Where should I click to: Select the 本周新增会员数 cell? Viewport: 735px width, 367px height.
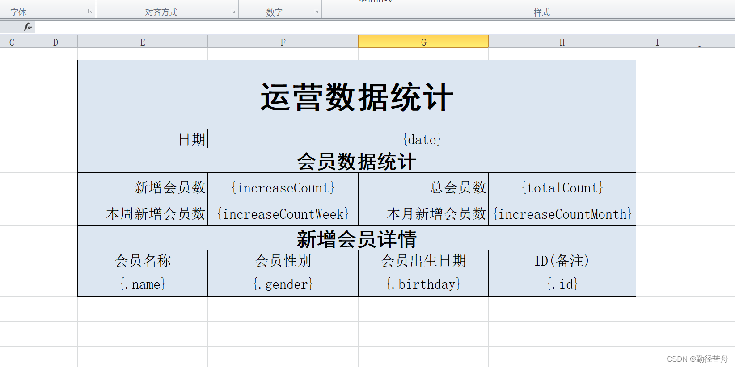(143, 213)
